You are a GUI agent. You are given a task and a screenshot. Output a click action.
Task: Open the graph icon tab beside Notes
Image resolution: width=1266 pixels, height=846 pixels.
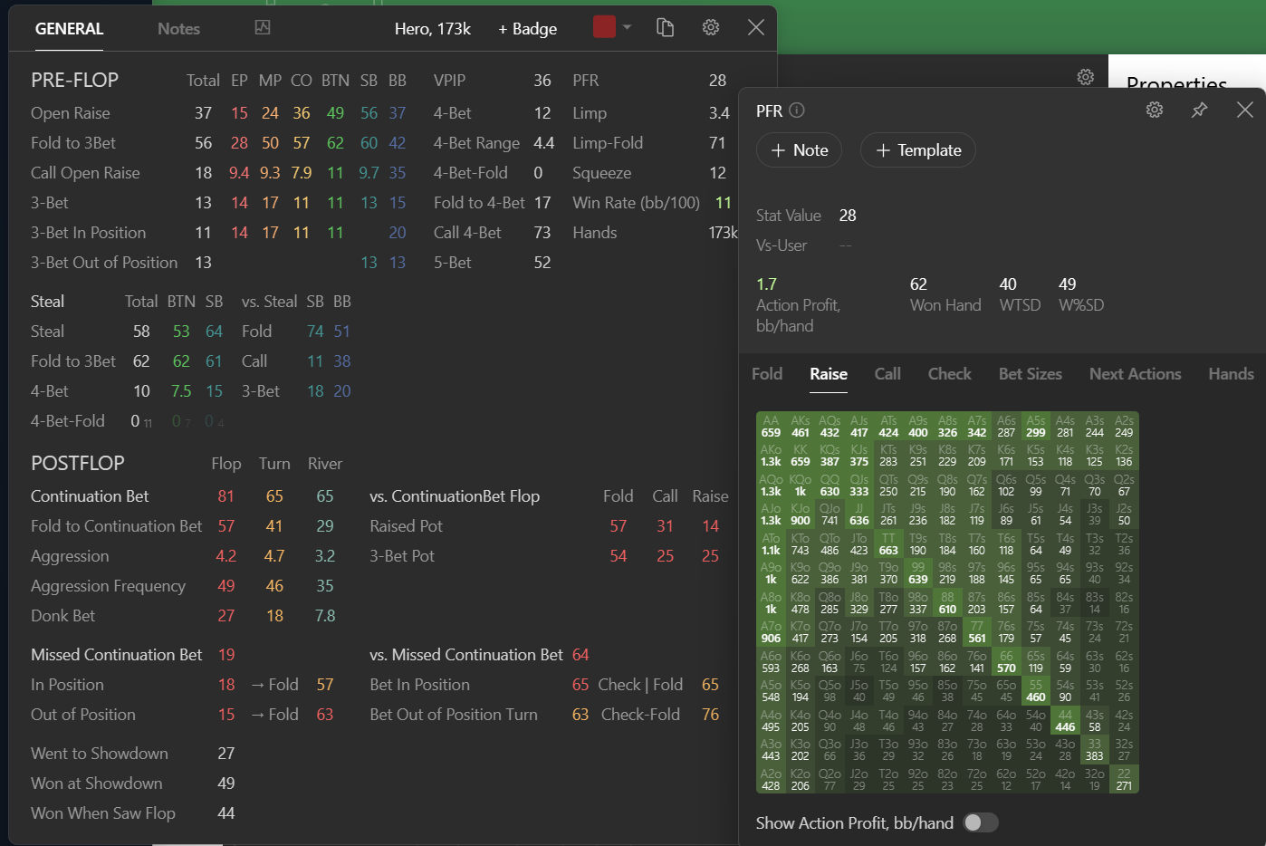coord(263,28)
